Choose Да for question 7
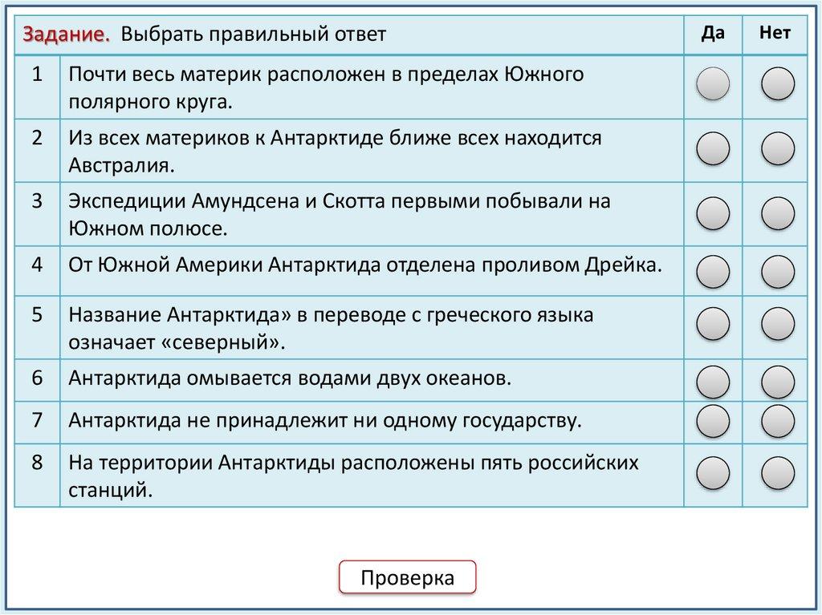This screenshot has height=615, width=822. pos(713,419)
